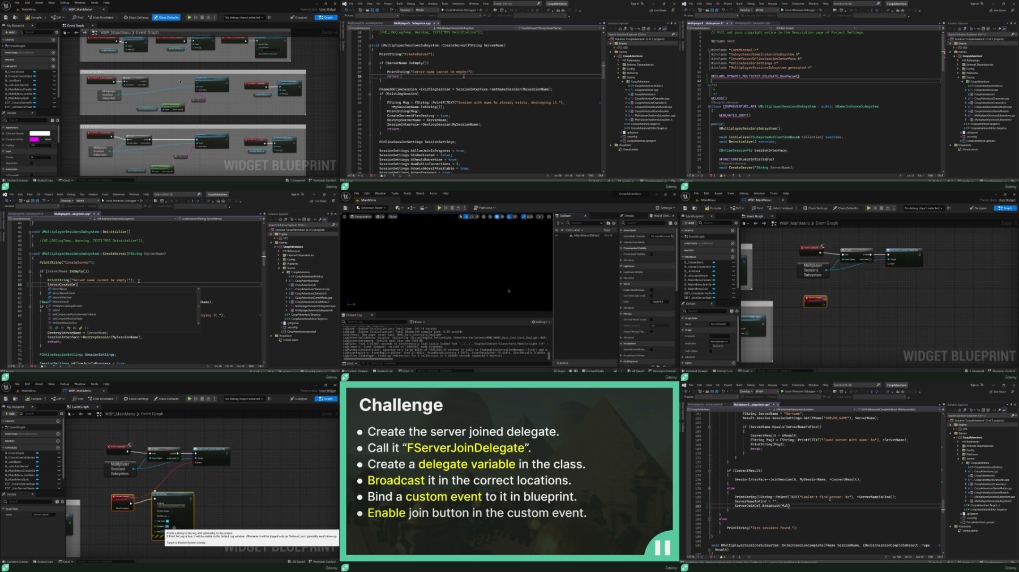Click the camera speed icon in viewport
Viewport: 1019px width, 572px height.
(x=540, y=217)
